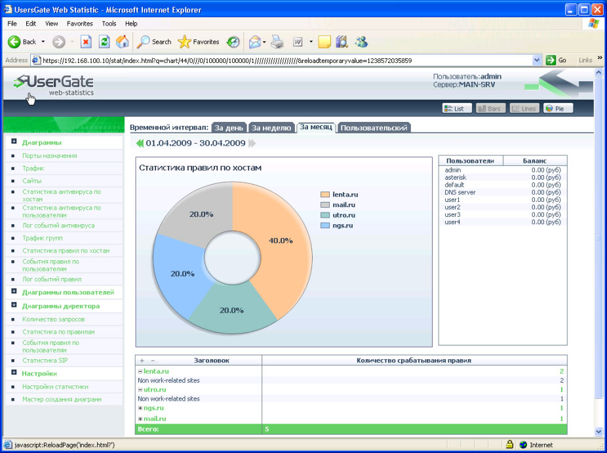Image resolution: width=607 pixels, height=453 pixels.
Task: Click the History toolbar icon
Action: 233,41
